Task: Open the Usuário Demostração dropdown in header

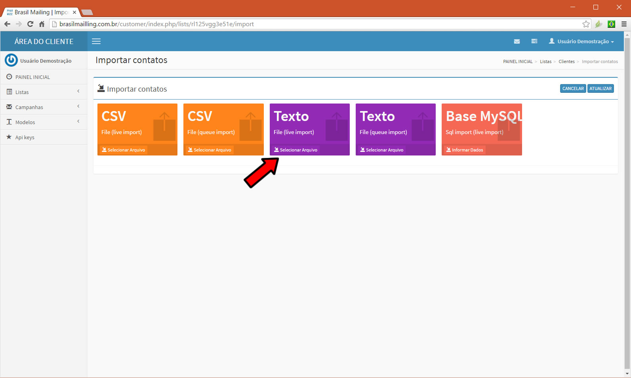Action: [x=581, y=41]
